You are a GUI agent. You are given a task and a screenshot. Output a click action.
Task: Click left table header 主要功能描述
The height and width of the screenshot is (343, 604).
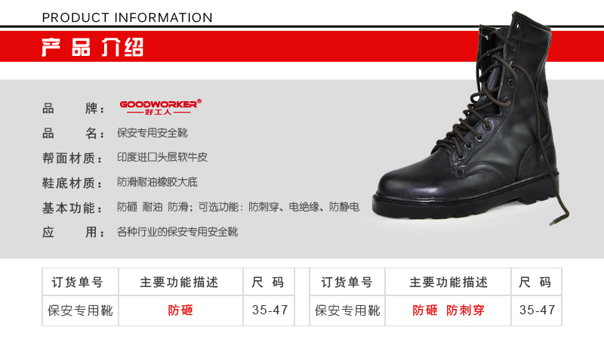click(x=179, y=282)
